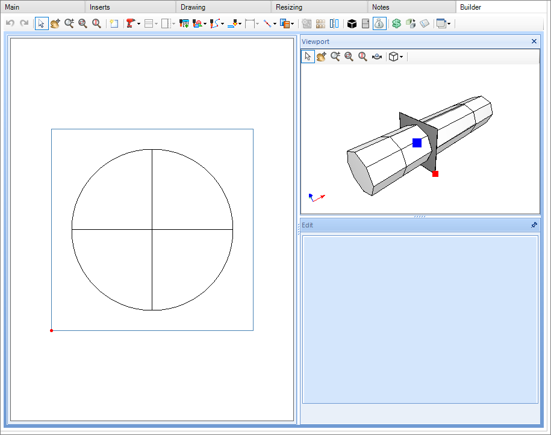Select the pan hand tool in main toolbar
The height and width of the screenshot is (435, 551).
click(x=55, y=23)
